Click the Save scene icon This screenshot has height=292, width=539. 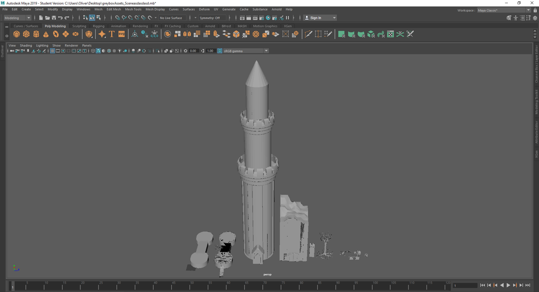53,18
